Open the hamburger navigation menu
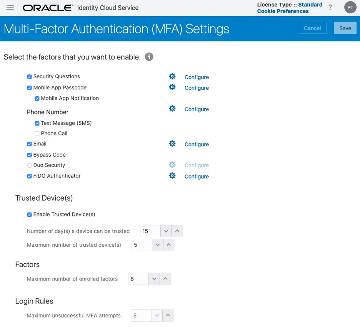This screenshot has width=360, height=327. pyautogui.click(x=10, y=8)
